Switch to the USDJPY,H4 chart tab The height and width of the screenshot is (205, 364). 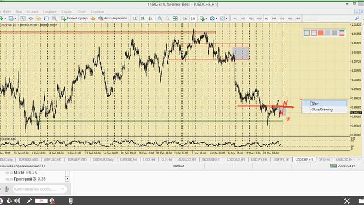point(259,159)
